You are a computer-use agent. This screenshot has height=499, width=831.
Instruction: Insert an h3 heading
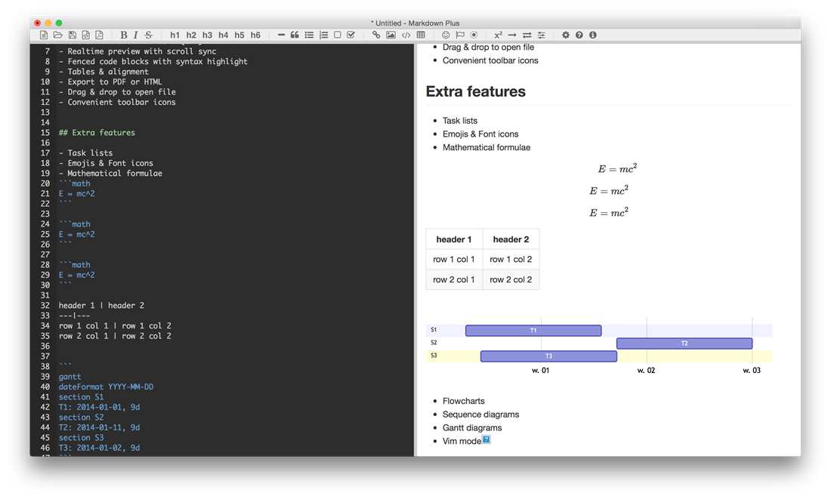coord(207,35)
